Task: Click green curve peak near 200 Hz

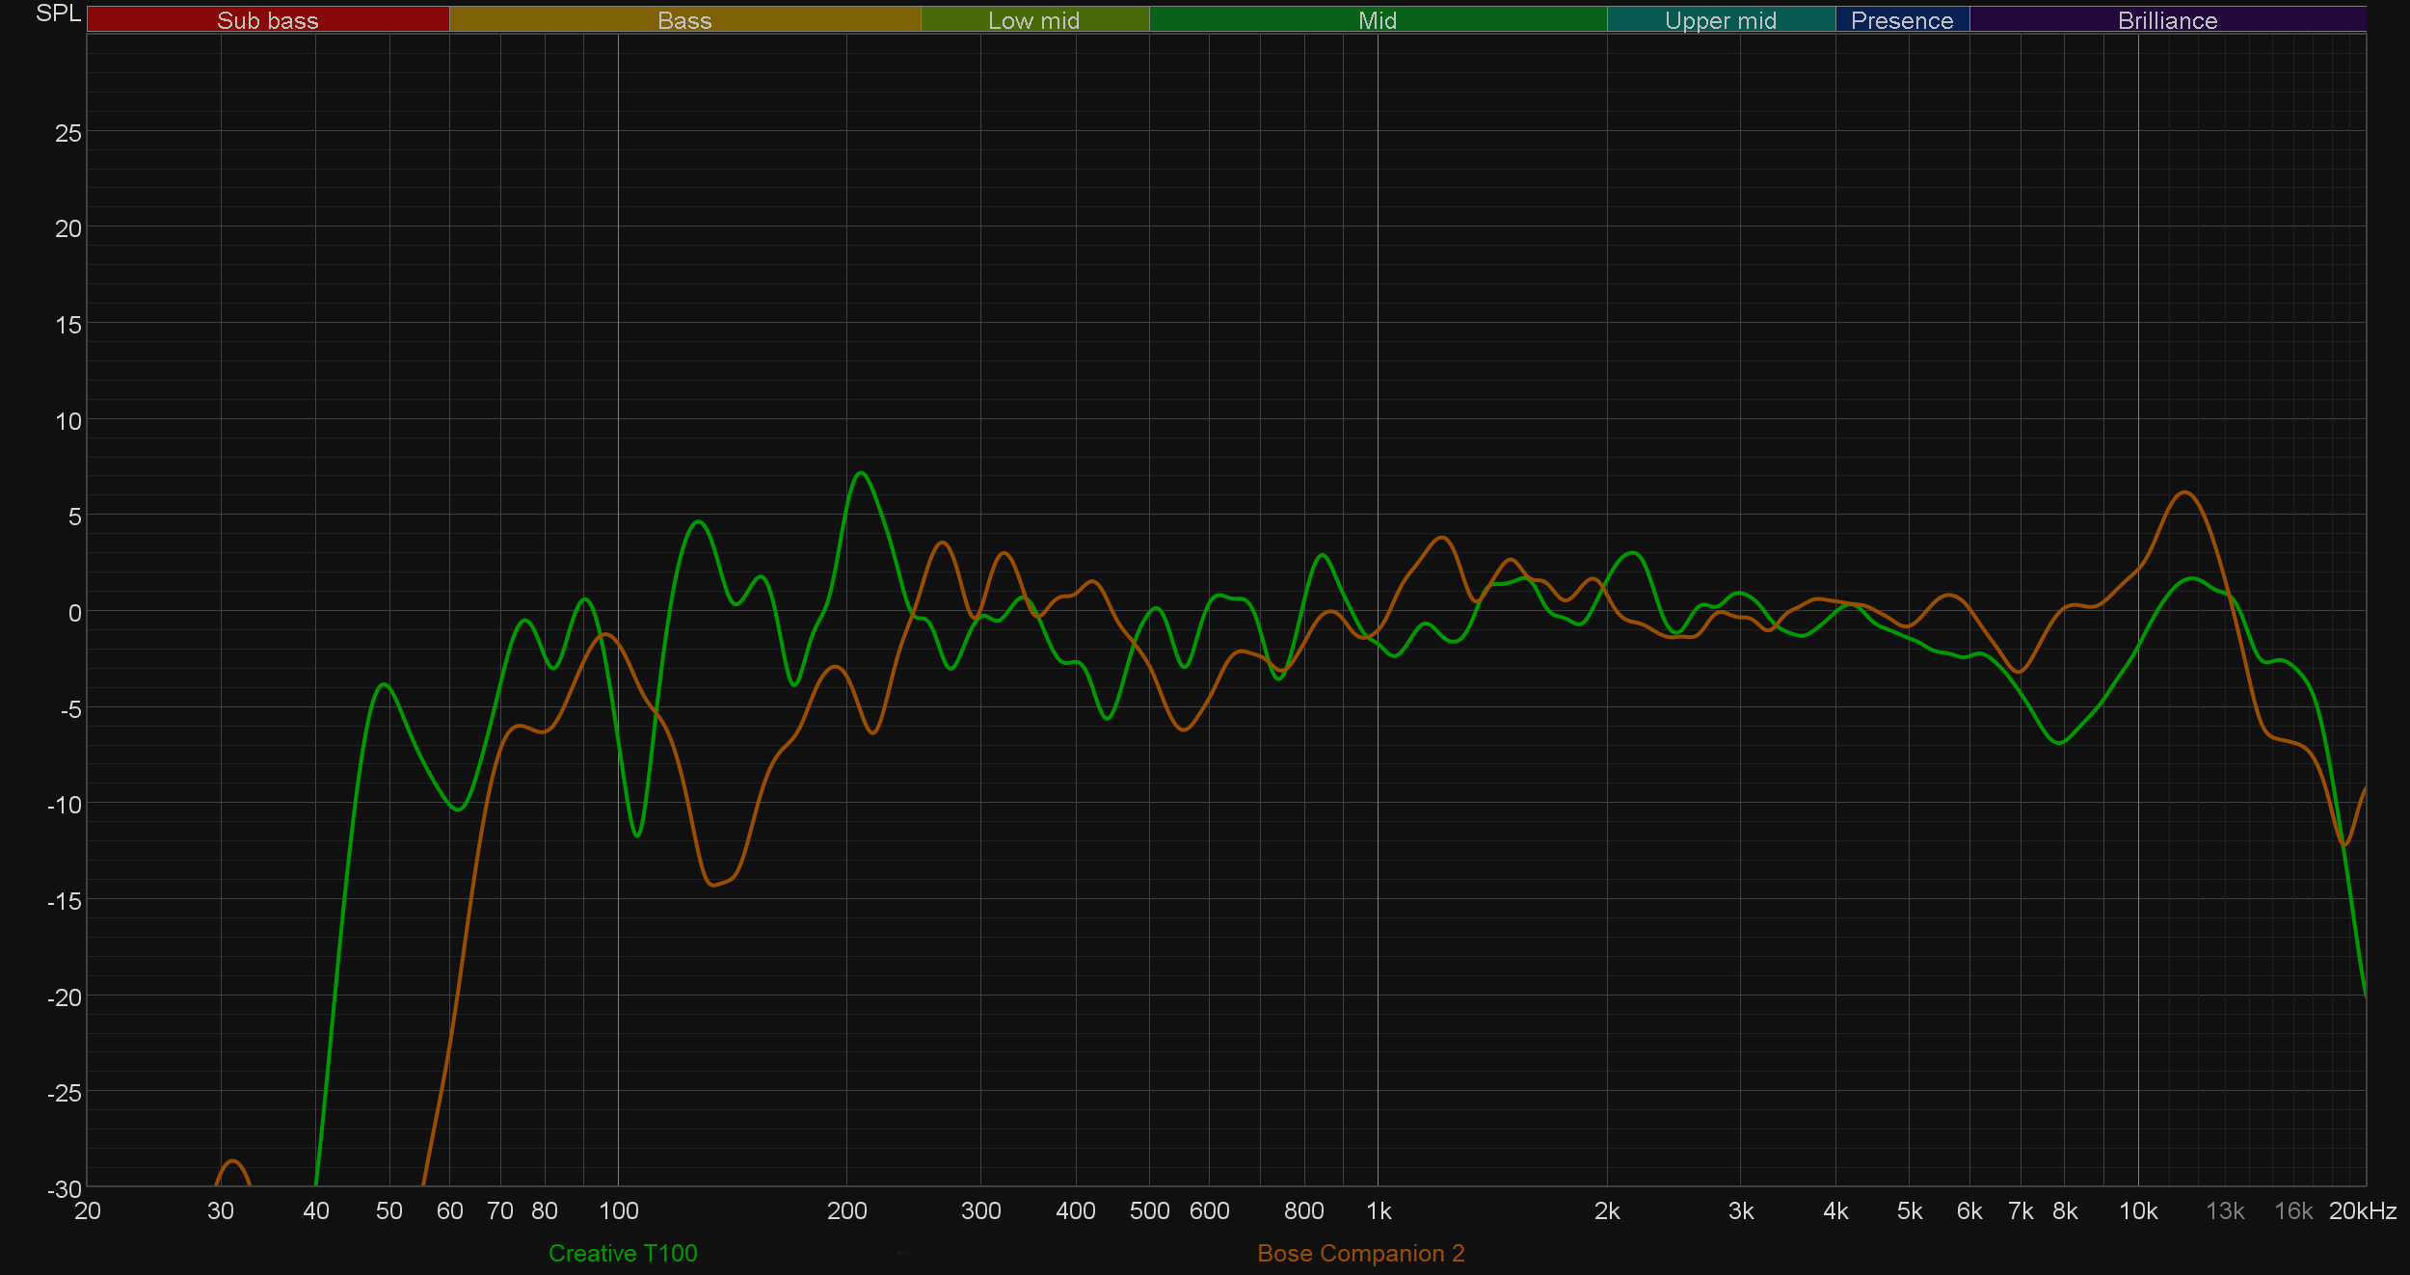Action: click(x=861, y=473)
